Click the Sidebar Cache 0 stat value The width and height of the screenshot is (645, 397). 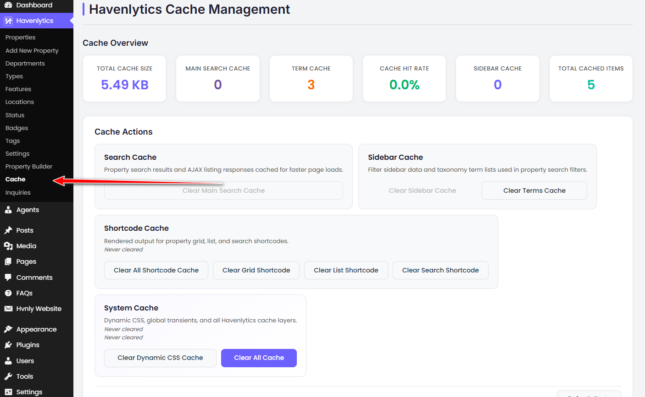[x=498, y=85]
